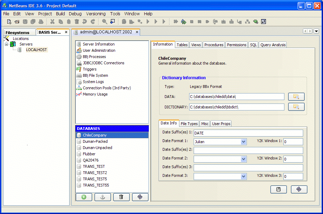Close the admin@LOCALHOST:2002 tab
The height and width of the screenshot is (214, 323).
pos(137,32)
